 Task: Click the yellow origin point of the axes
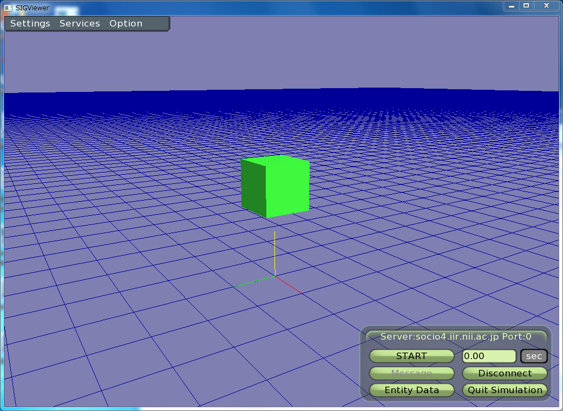(275, 273)
